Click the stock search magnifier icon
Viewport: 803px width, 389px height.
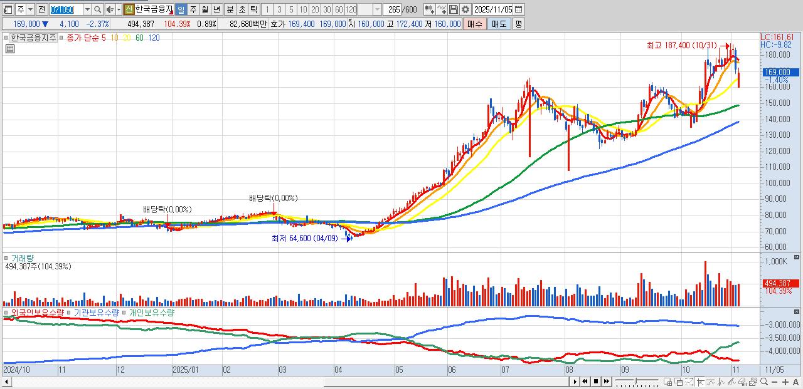click(x=97, y=9)
